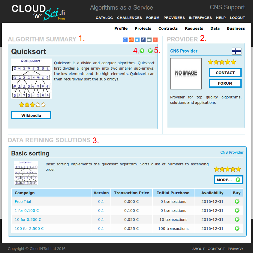Open the Catalog menu

pyautogui.click(x=104, y=18)
